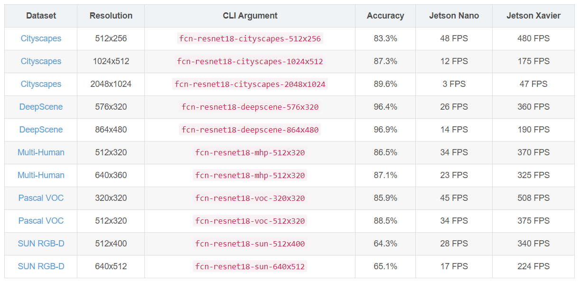The width and height of the screenshot is (580, 283).
Task: Select the fcn-resnet18-sun-512x400 code
Action: [250, 244]
